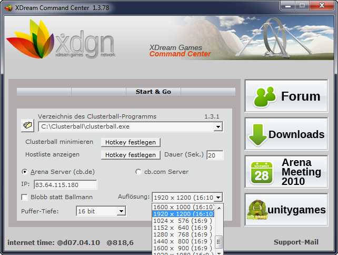Image resolution: width=338 pixels, height=255 pixels.
Task: Expand the Puffer-Tiefe 16 bit dropdown
Action: pyautogui.click(x=122, y=211)
